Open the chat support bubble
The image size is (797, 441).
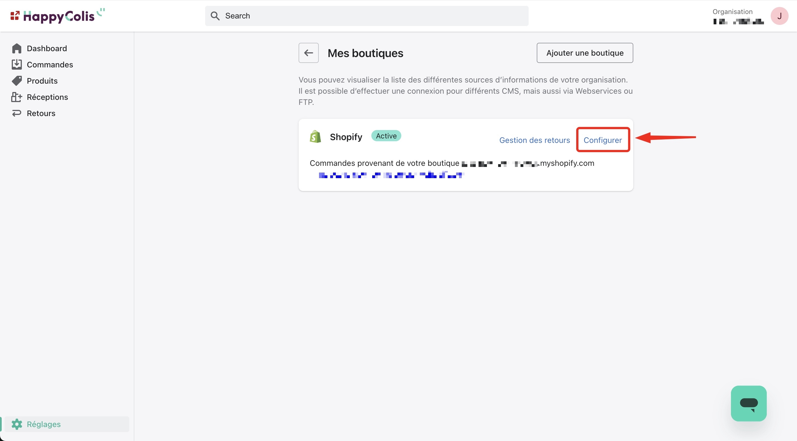pyautogui.click(x=748, y=403)
